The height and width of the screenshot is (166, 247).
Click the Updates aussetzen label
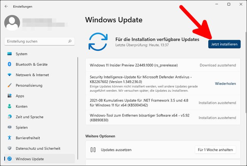pyautogui.click(x=116, y=150)
